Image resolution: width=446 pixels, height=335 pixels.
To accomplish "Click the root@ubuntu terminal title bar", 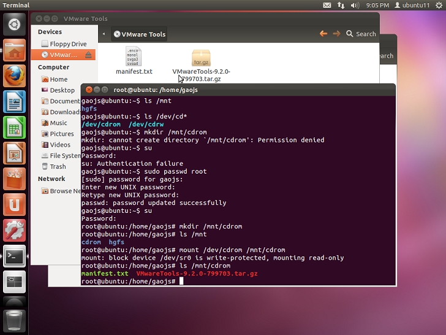I will 238,90.
